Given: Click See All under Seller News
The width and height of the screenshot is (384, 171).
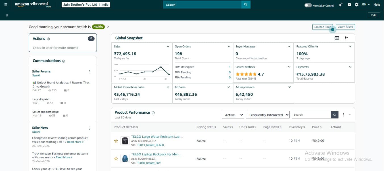Looking at the screenshot, I should point(36,132).
